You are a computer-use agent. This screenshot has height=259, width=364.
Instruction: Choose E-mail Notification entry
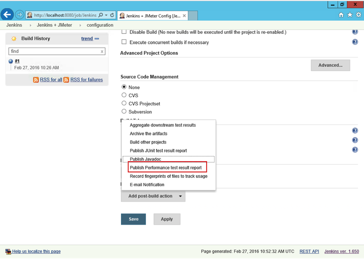[x=147, y=185]
